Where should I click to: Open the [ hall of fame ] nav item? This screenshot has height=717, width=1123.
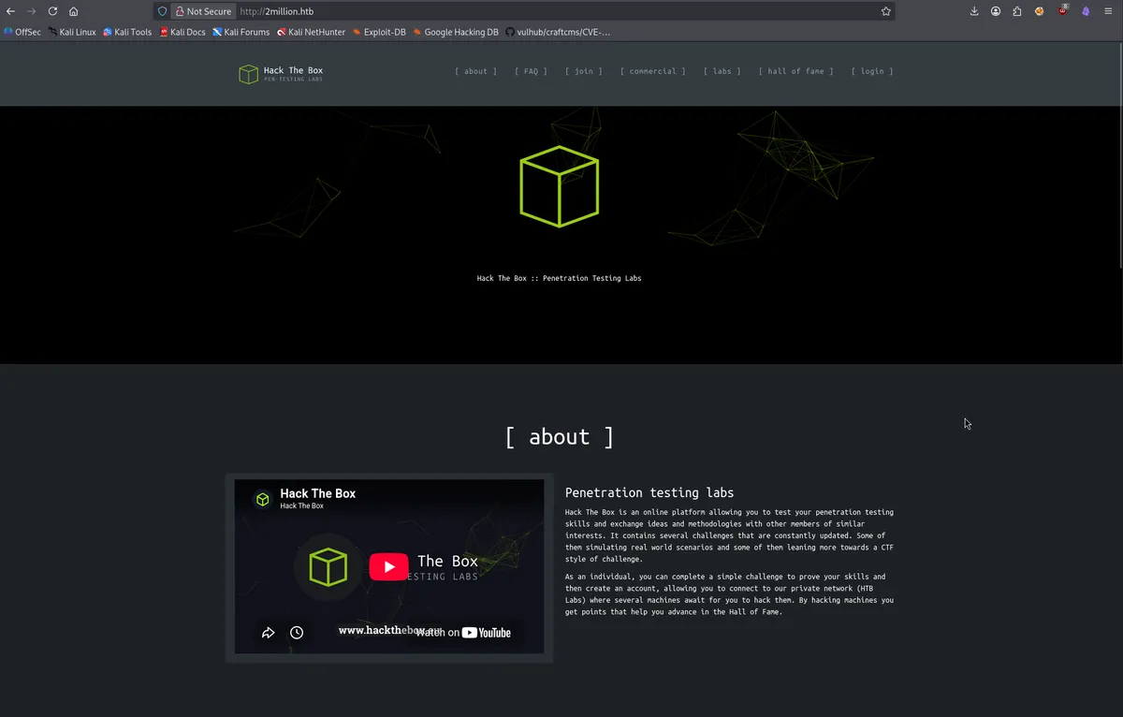click(796, 71)
